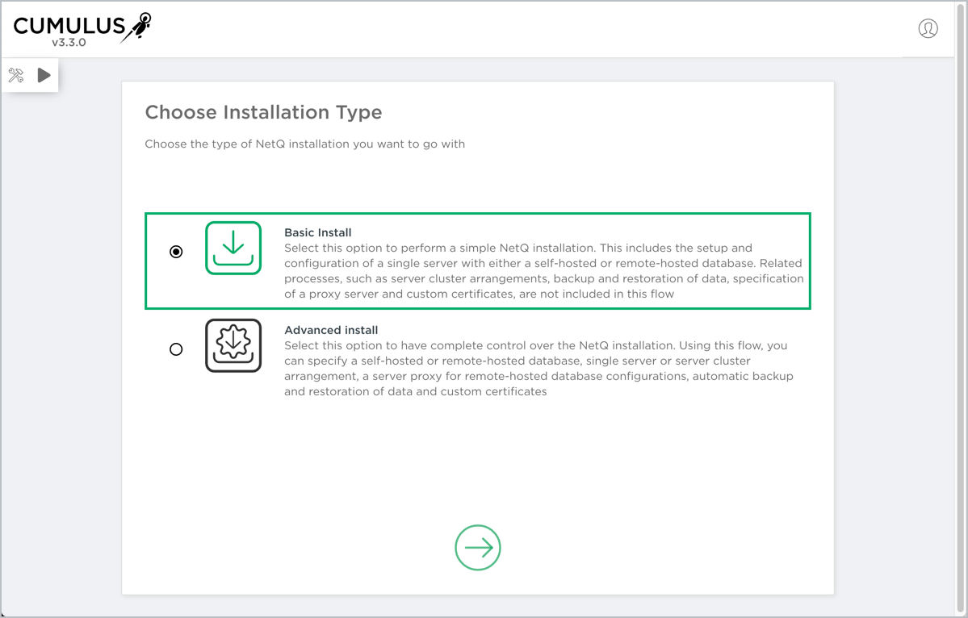This screenshot has height=618, width=968.
Task: Select the Basic Install radio button
Action: (x=176, y=252)
